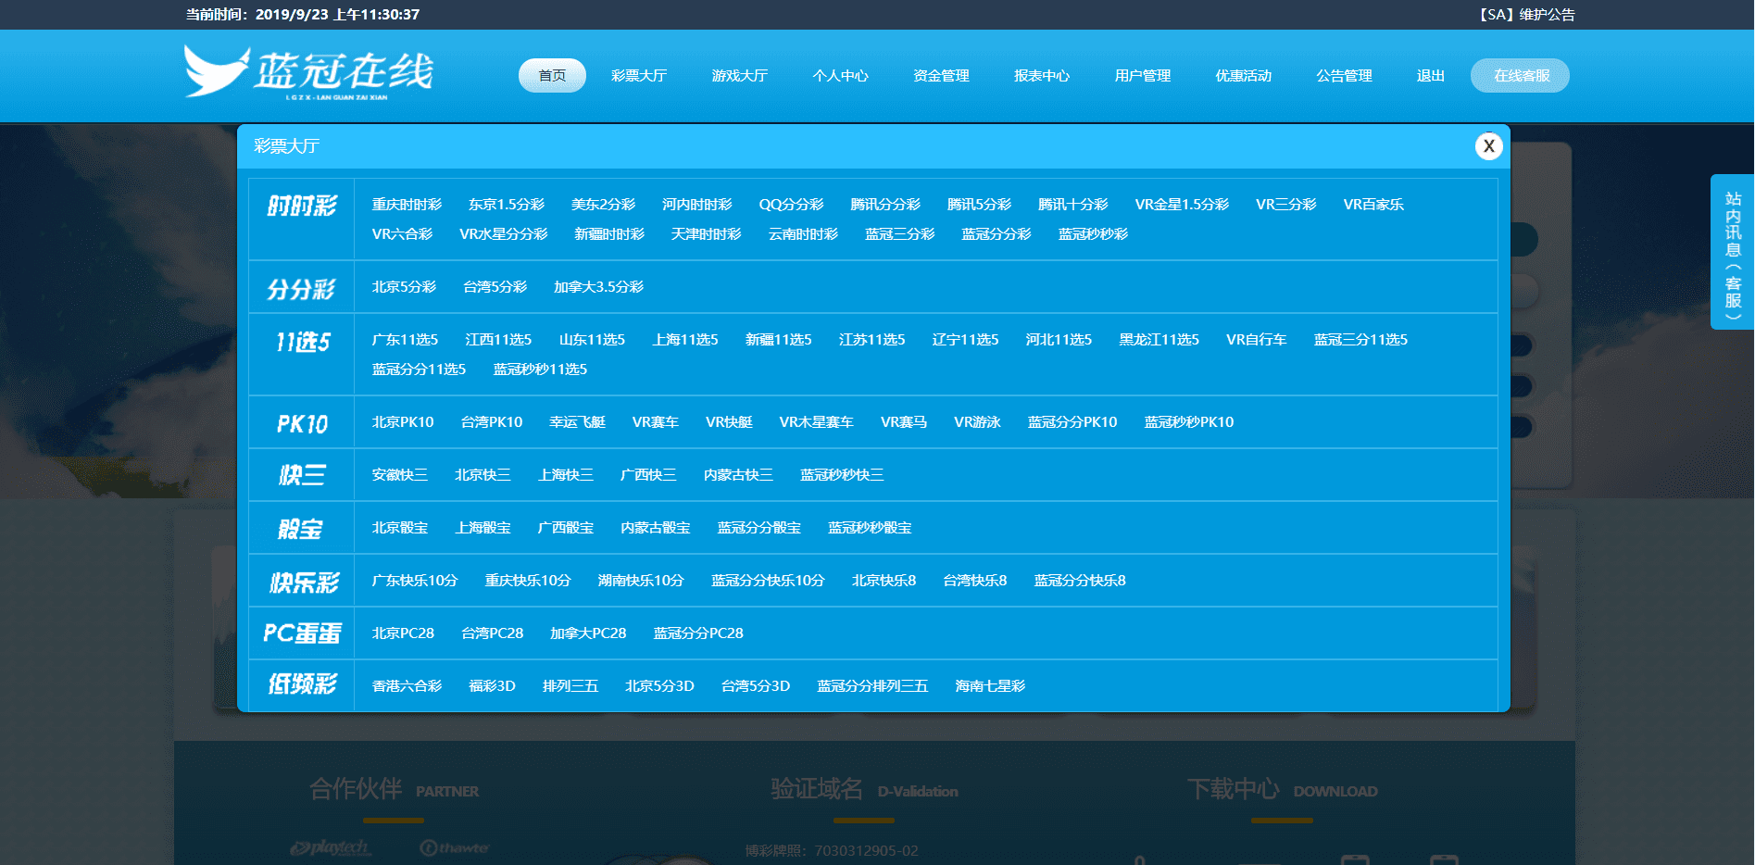Image resolution: width=1755 pixels, height=865 pixels.
Task: Click the 在线客服 button
Action: coord(1520,76)
